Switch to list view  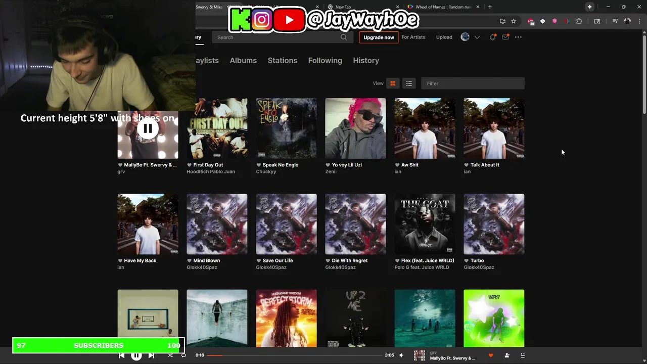[409, 83]
